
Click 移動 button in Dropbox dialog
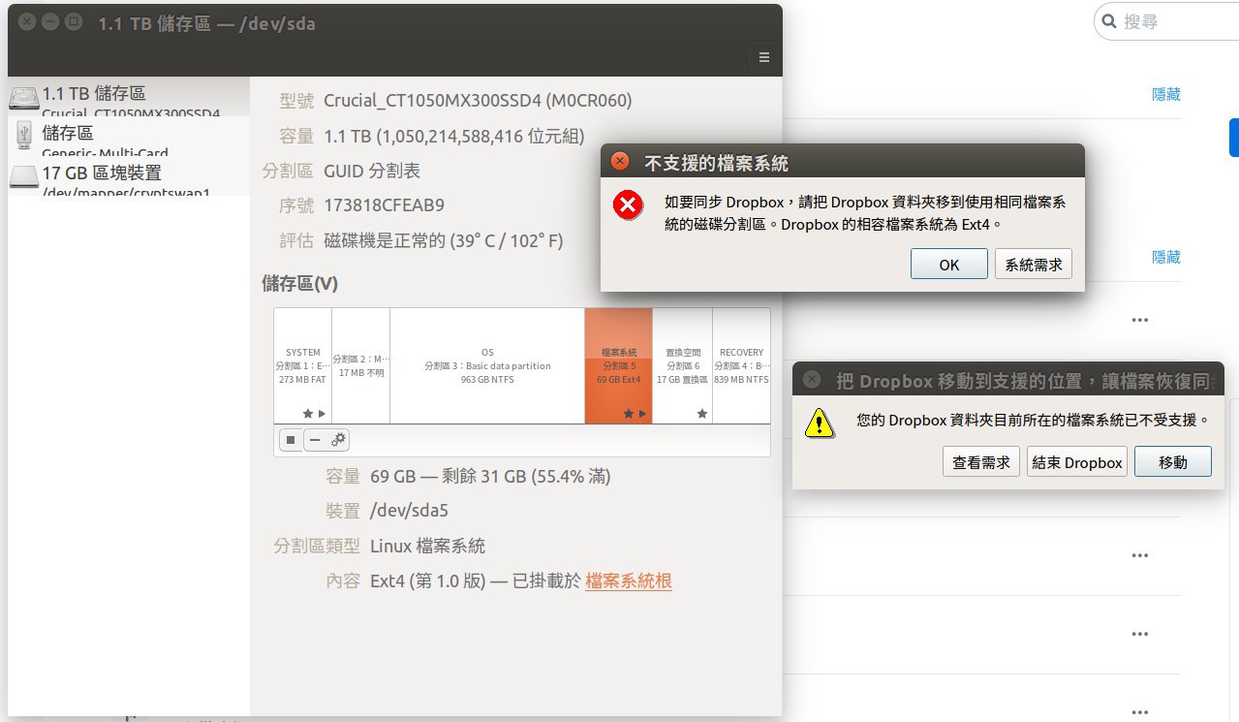(x=1173, y=461)
